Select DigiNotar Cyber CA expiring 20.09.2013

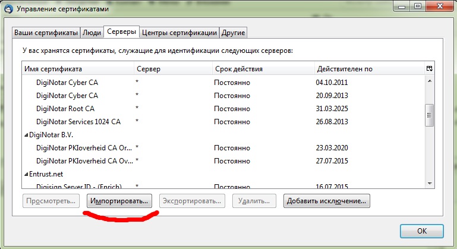coord(223,96)
